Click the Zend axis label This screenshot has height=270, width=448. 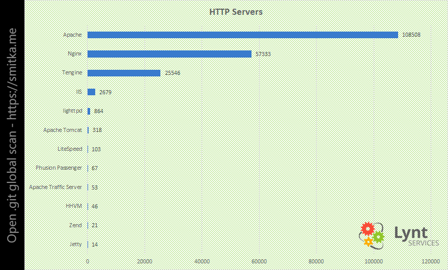(x=75, y=225)
